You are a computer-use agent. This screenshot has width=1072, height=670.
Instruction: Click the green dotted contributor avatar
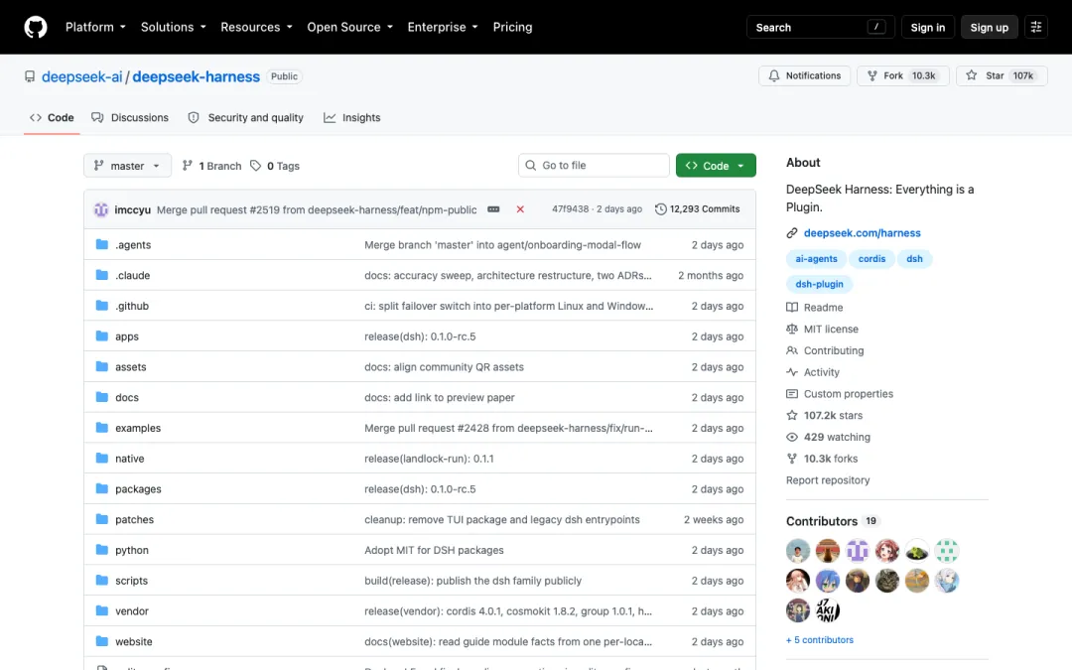[x=947, y=550]
